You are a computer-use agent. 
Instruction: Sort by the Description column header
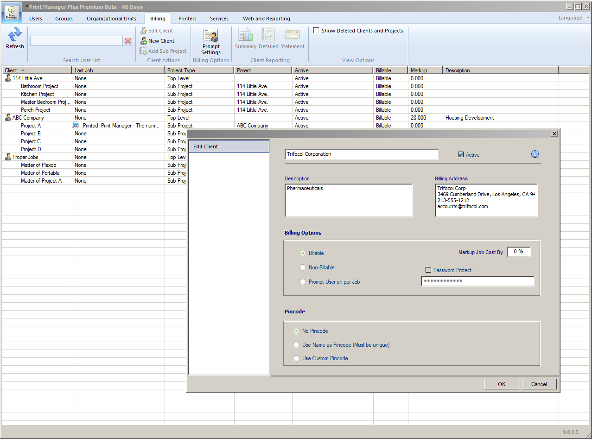click(x=501, y=70)
